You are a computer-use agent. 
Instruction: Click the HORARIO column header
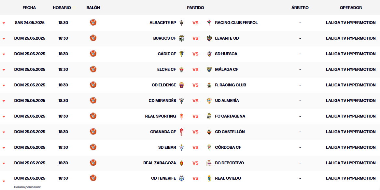pos(62,8)
